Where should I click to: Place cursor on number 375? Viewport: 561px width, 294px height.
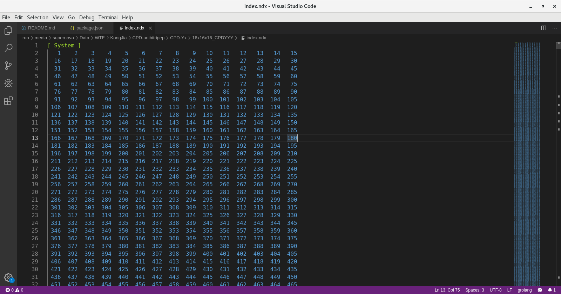pyautogui.click(x=292, y=239)
